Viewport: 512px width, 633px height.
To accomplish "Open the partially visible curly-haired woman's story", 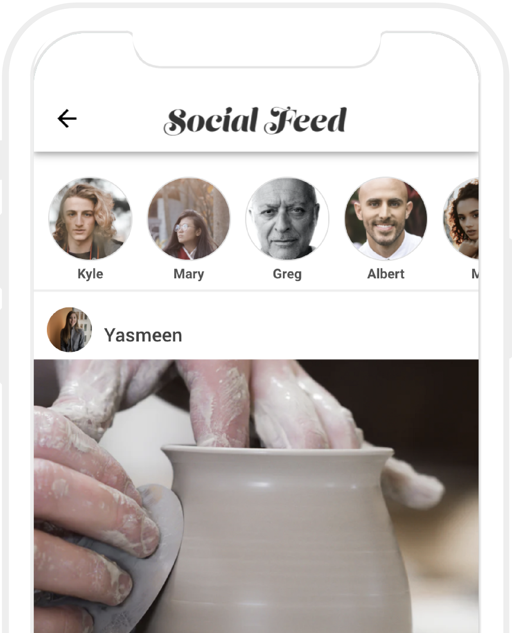I will 461,218.
